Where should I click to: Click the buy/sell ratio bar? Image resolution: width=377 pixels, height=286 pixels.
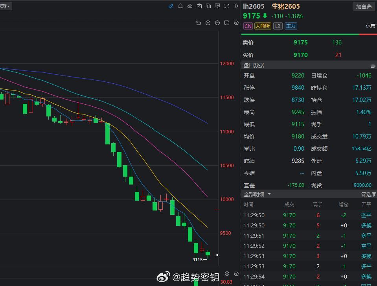[x=309, y=35]
